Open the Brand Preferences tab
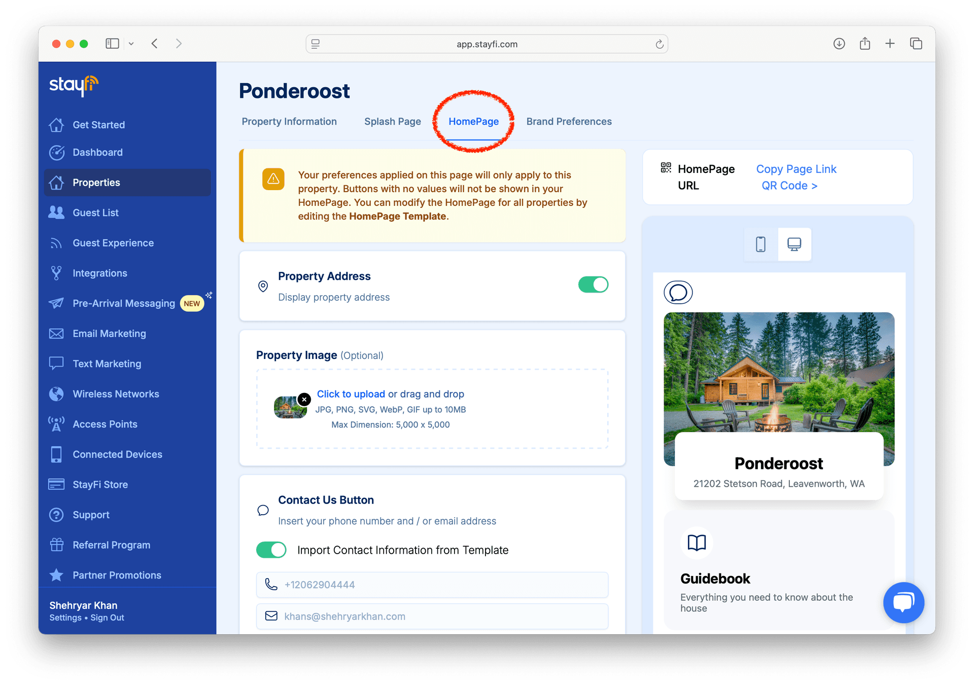 coord(569,122)
